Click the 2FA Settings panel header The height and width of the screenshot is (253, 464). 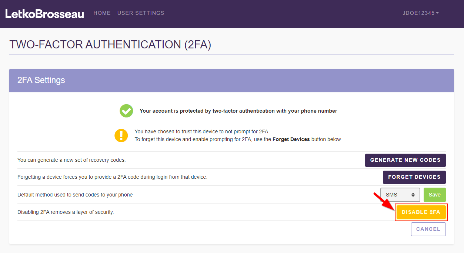click(x=41, y=80)
